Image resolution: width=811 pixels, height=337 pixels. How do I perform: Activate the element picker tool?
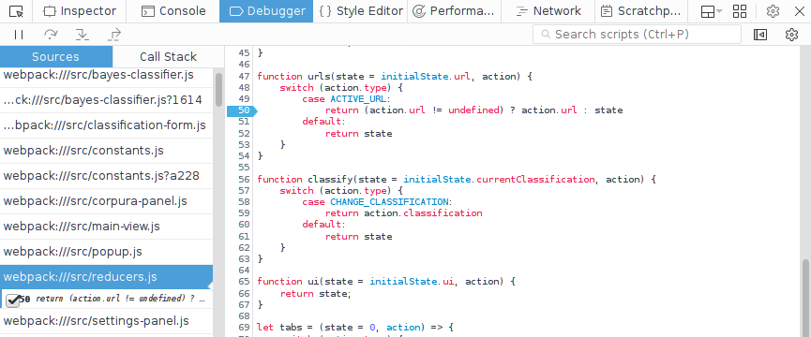click(17, 11)
